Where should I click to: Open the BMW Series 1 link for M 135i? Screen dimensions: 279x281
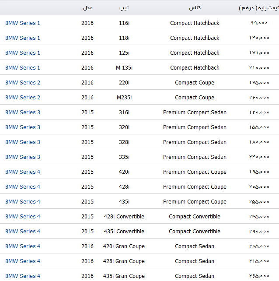tap(23, 68)
